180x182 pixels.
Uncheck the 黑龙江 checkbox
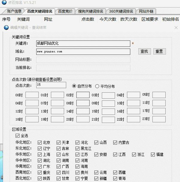point(78,148)
